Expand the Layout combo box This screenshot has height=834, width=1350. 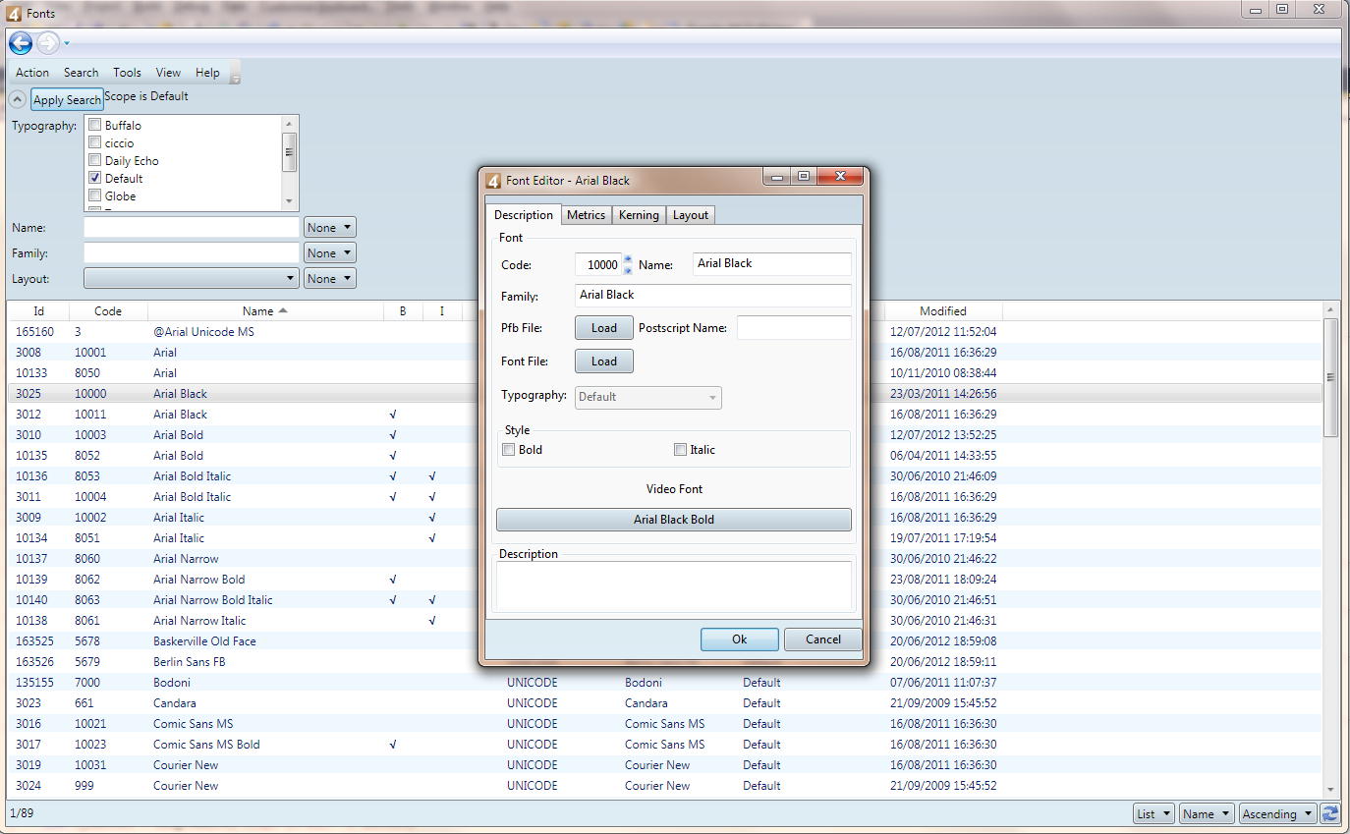tap(192, 279)
